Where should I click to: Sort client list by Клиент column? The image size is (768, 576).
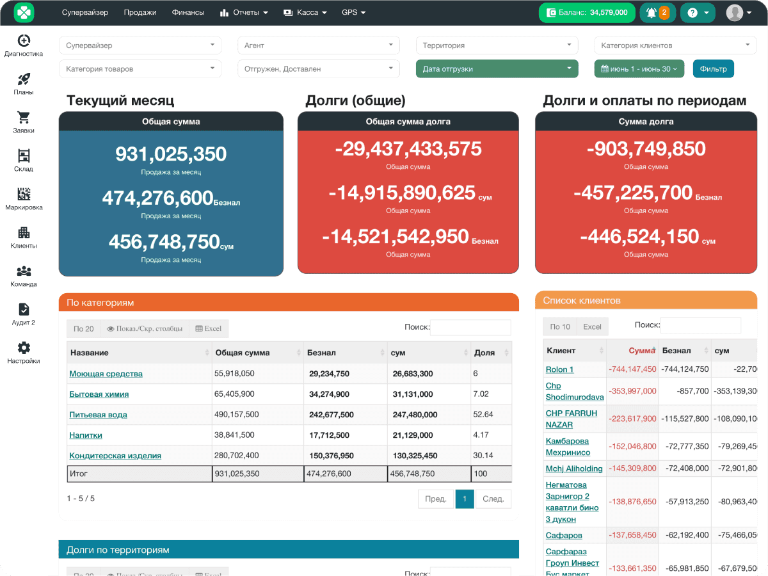tap(574, 350)
